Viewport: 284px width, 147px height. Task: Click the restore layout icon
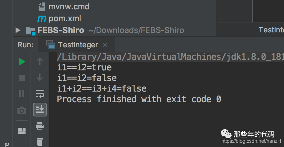pos(22,131)
